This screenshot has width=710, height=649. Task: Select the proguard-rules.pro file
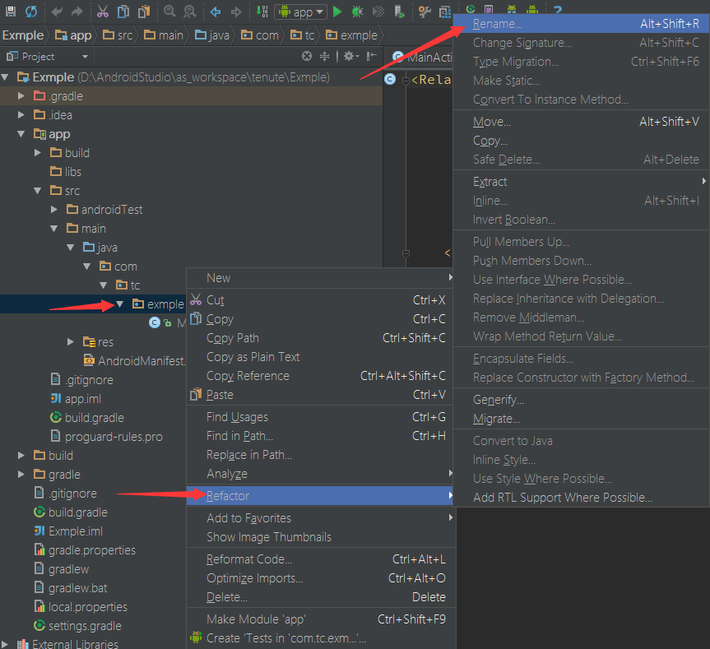pos(106,436)
